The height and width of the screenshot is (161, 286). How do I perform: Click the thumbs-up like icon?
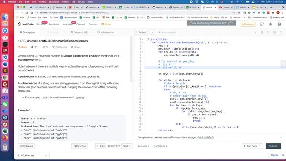pyautogui.click(x=32, y=47)
